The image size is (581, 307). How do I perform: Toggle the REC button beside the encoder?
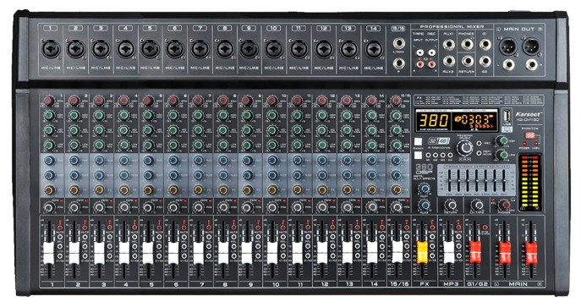click(480, 143)
